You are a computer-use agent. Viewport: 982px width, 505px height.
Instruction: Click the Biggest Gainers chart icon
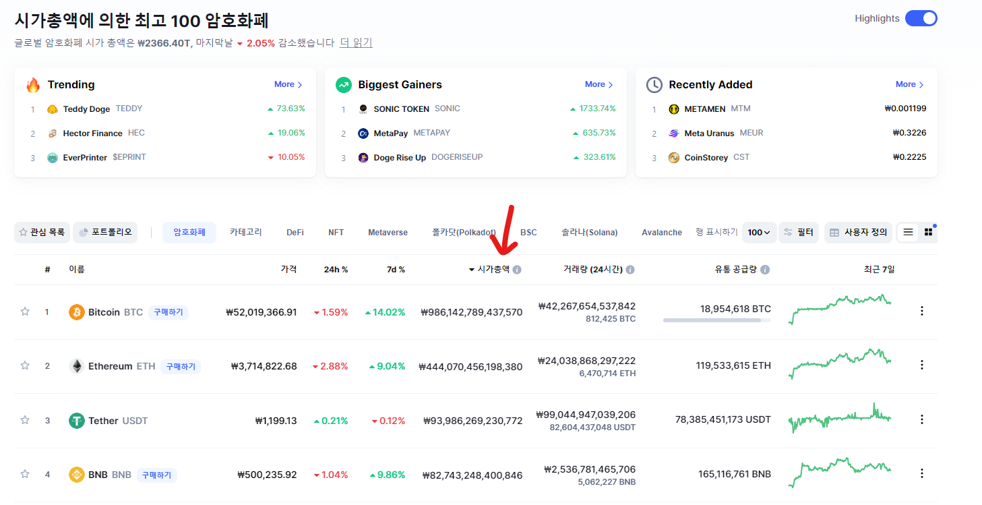(344, 85)
